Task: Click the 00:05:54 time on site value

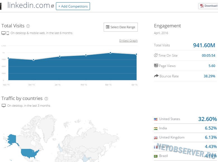Action: point(208,56)
